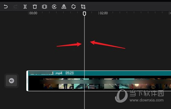Redo the last undone action
Viewport: 171px width, 109px height.
pos(15,7)
